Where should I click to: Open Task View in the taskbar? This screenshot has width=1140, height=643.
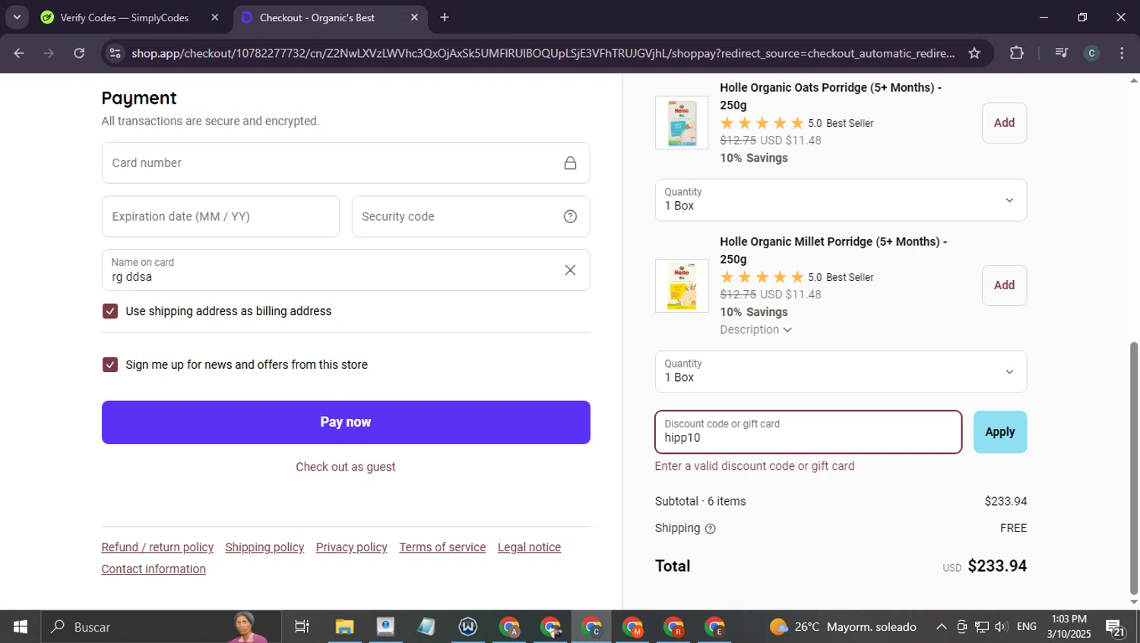tap(302, 627)
